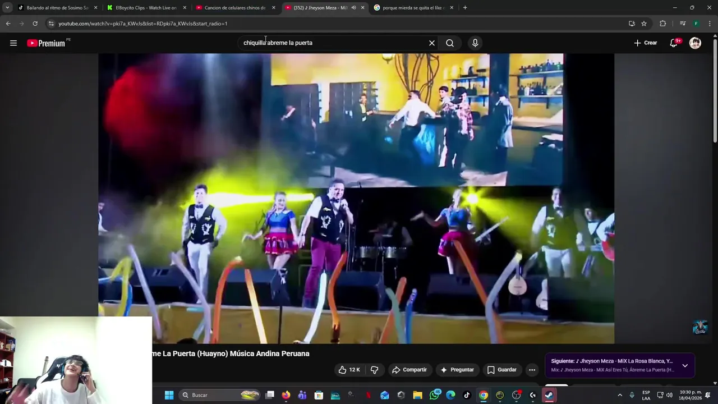
Task: Reload the page
Action: point(35,24)
